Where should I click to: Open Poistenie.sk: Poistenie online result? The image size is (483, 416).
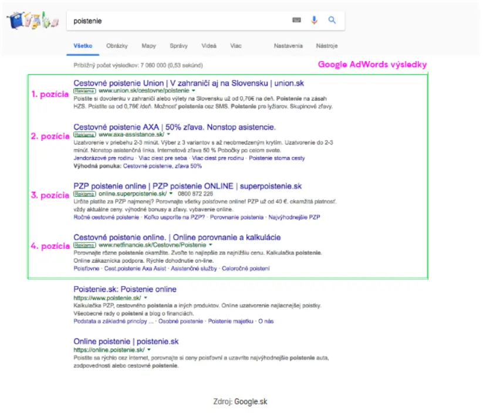point(125,289)
